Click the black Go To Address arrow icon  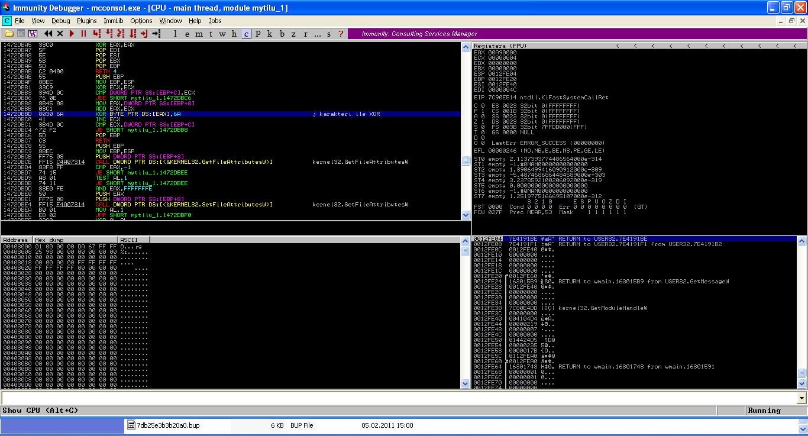point(156,34)
